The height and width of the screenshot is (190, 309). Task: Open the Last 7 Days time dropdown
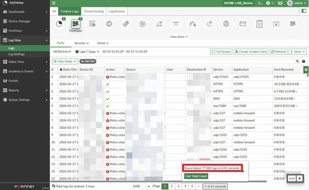(87, 52)
